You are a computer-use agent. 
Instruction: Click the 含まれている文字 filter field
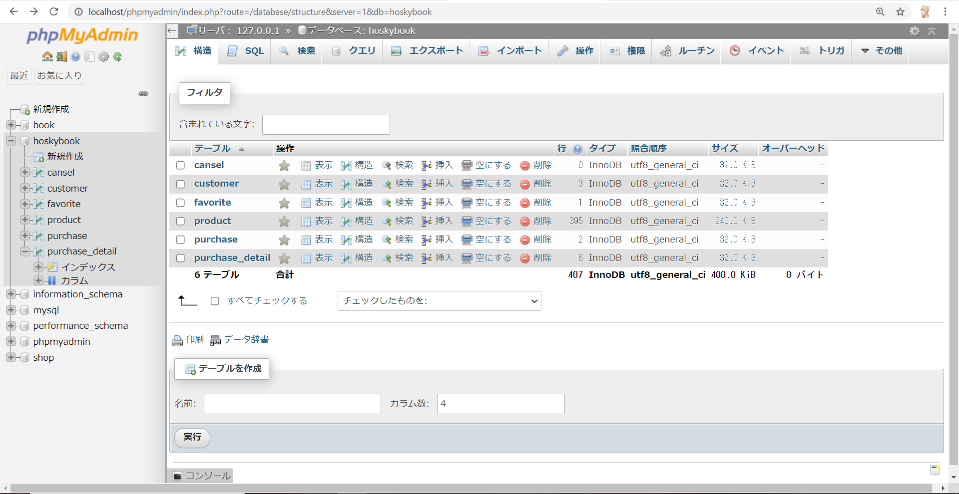pos(326,125)
